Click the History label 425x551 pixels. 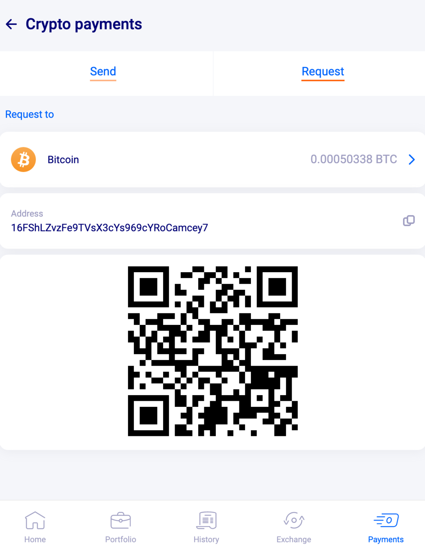point(206,540)
